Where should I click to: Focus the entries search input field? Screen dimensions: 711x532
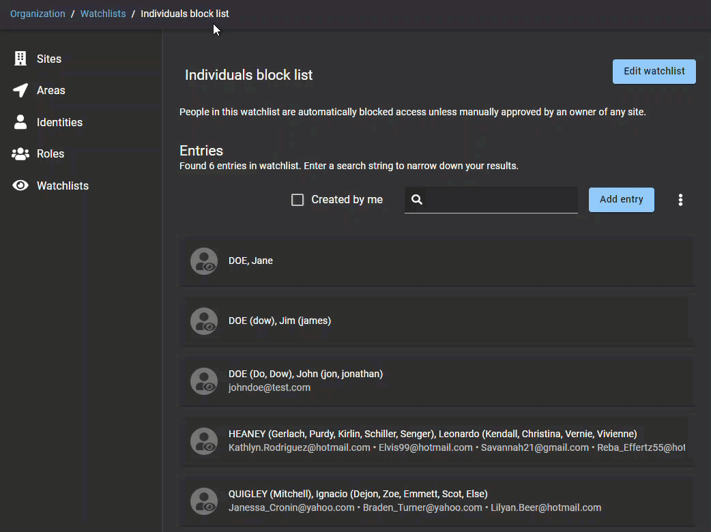[x=502, y=200]
